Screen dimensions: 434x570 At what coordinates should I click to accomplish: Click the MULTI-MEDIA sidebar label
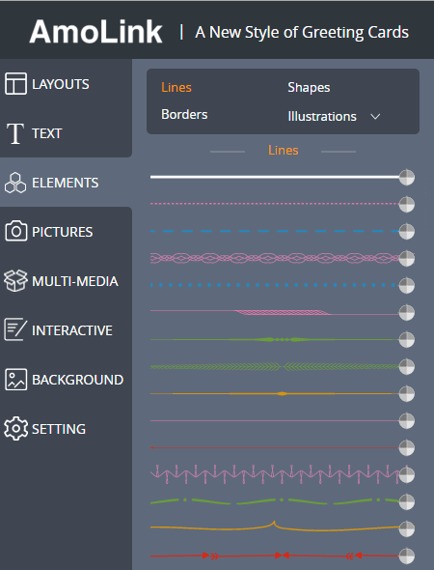pyautogui.click(x=75, y=281)
